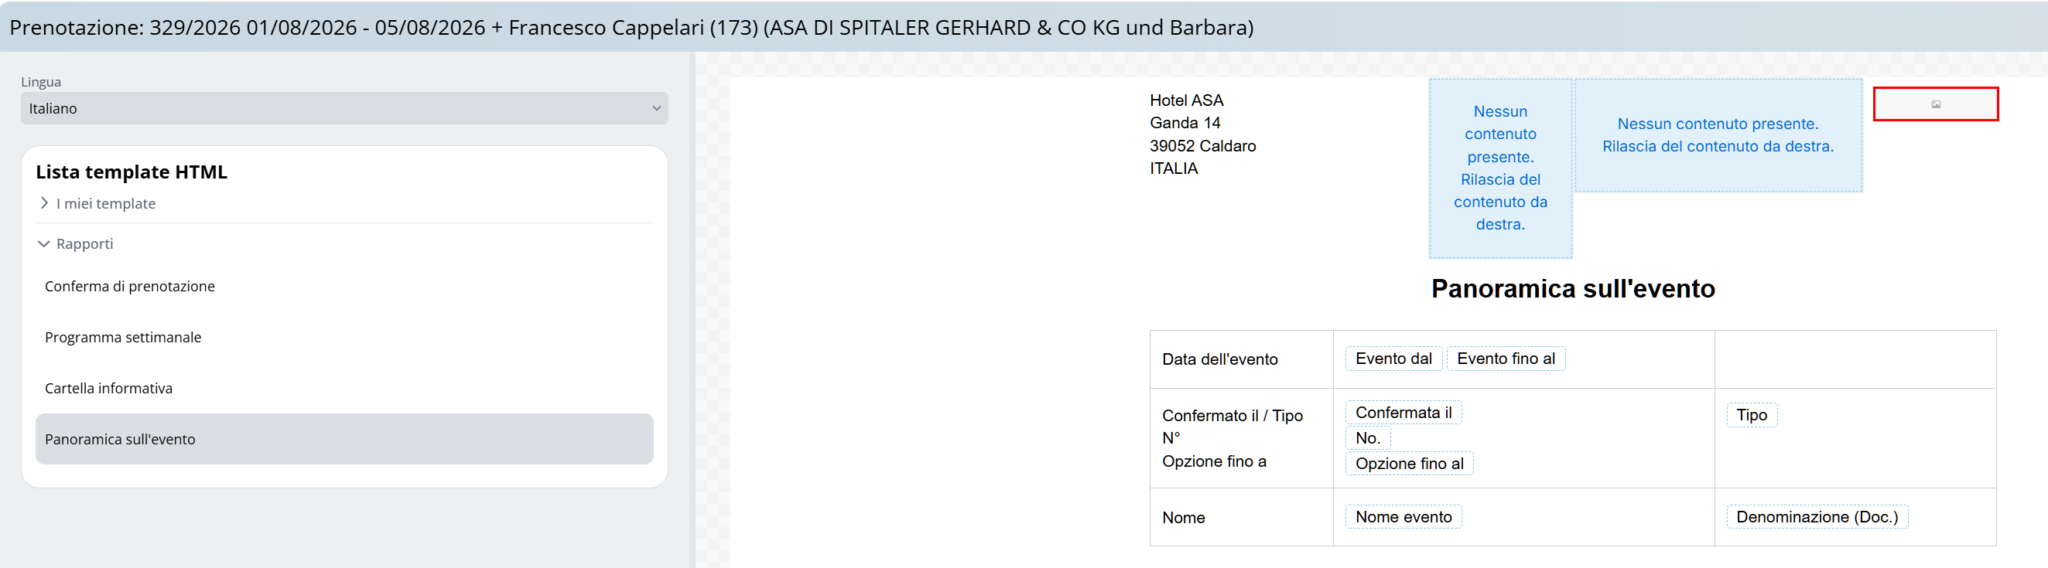Image resolution: width=2048 pixels, height=568 pixels.
Task: Click the Hotel ASA address block
Action: pos(1203,134)
